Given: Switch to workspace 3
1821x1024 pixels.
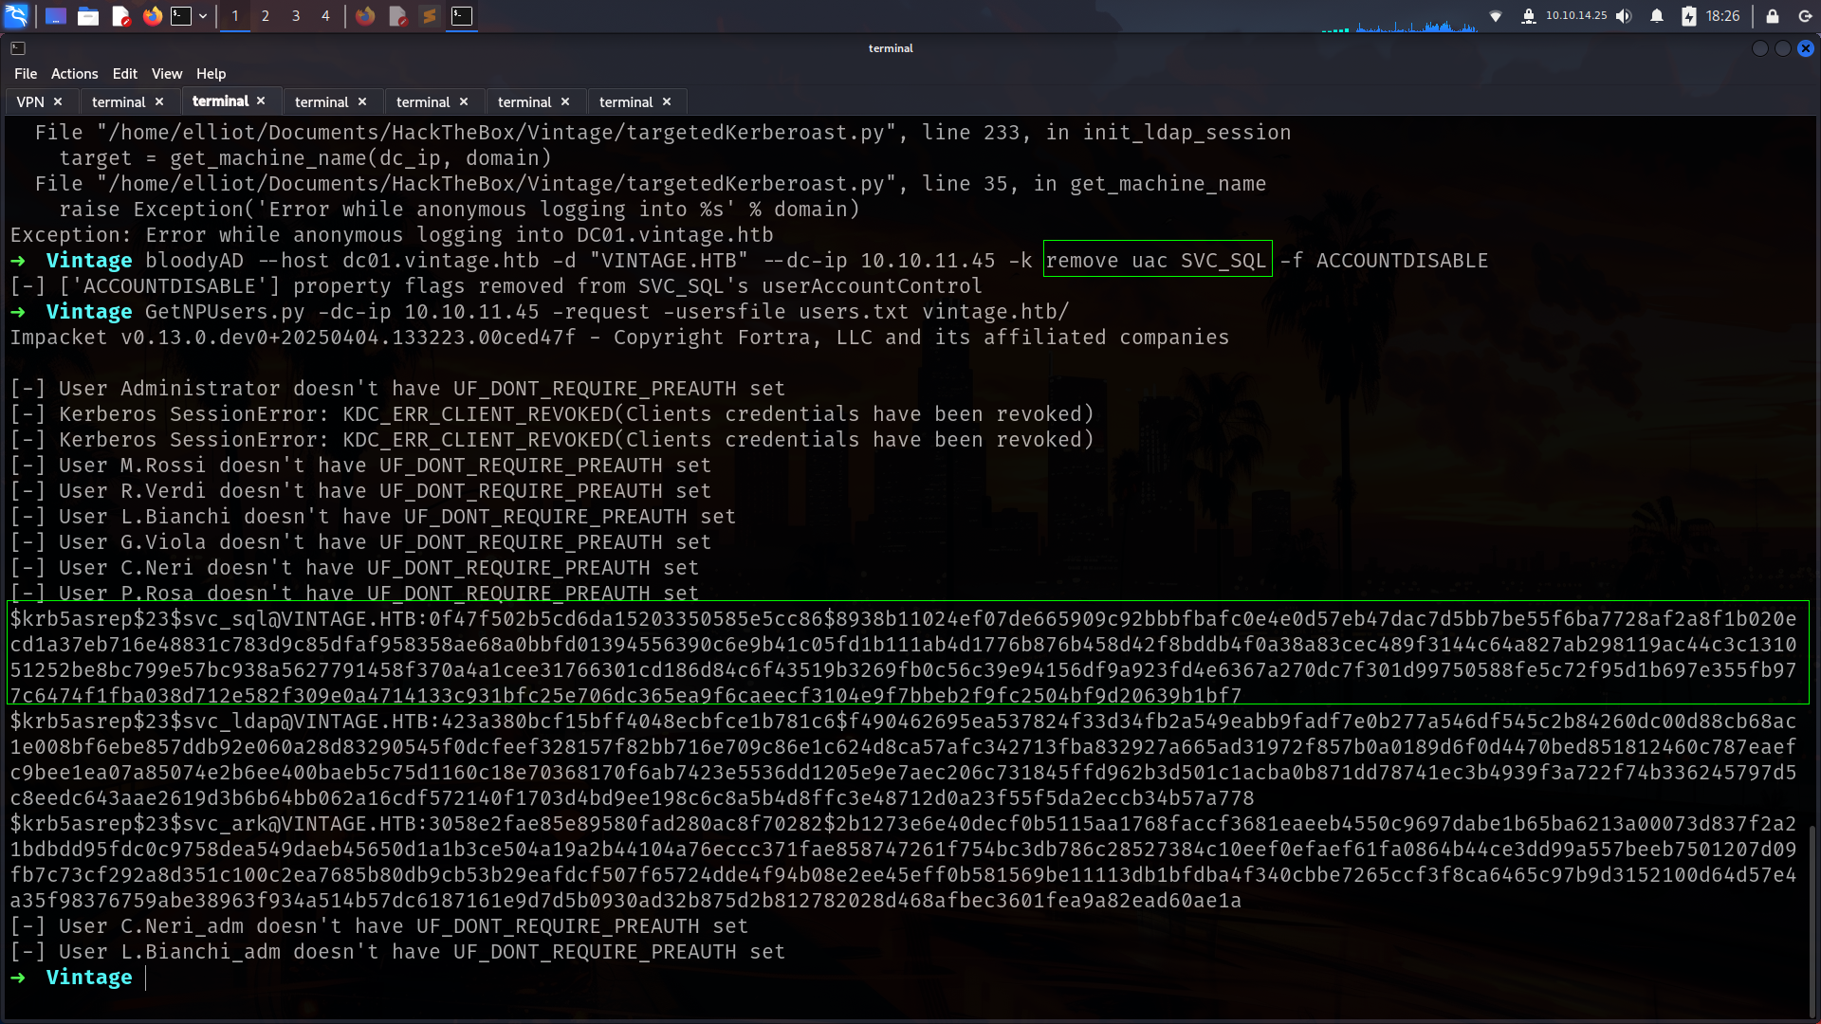Looking at the screenshot, I should [x=296, y=16].
